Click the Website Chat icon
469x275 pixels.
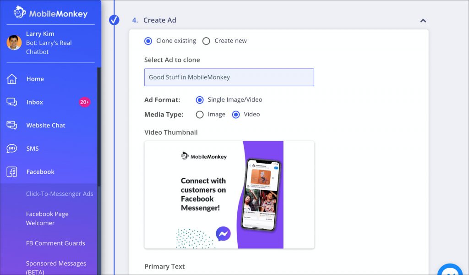tap(11, 125)
